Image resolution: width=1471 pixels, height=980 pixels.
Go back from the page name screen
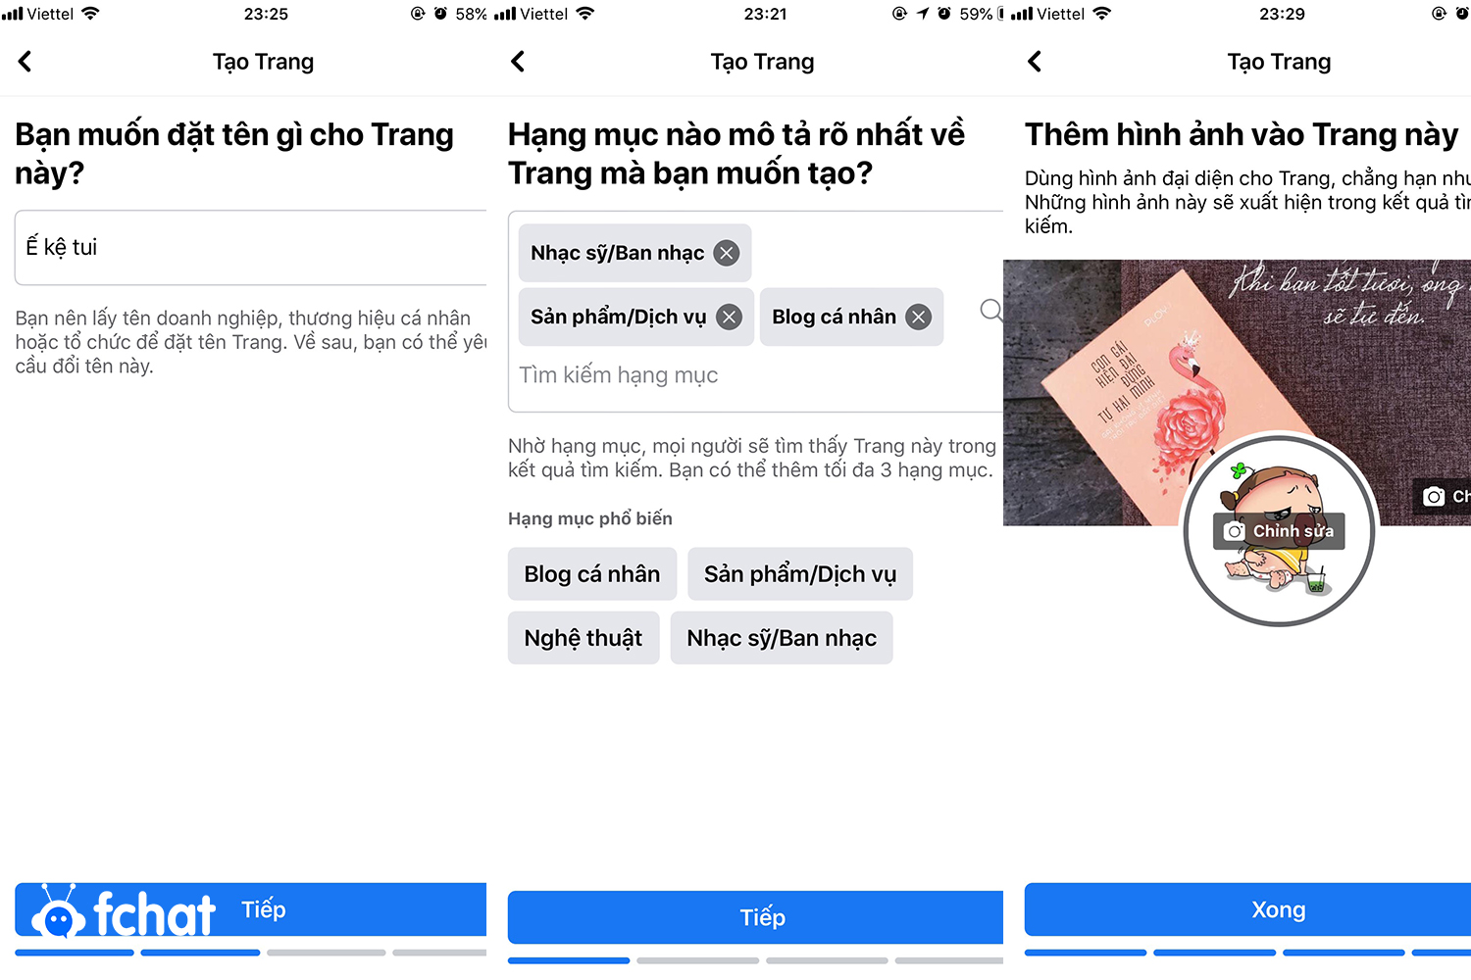[25, 62]
